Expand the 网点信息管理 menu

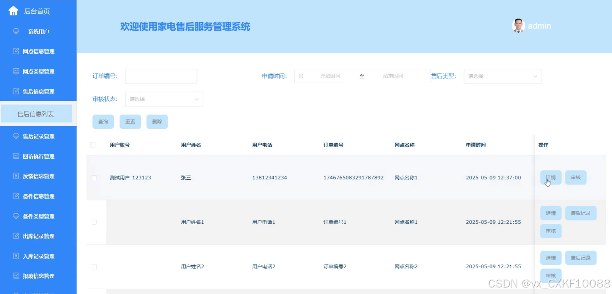pyautogui.click(x=38, y=51)
